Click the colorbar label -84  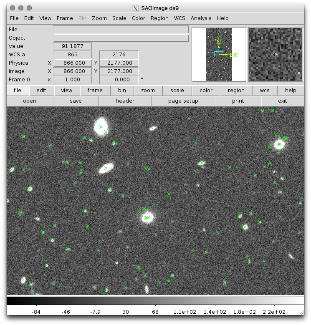point(36,312)
